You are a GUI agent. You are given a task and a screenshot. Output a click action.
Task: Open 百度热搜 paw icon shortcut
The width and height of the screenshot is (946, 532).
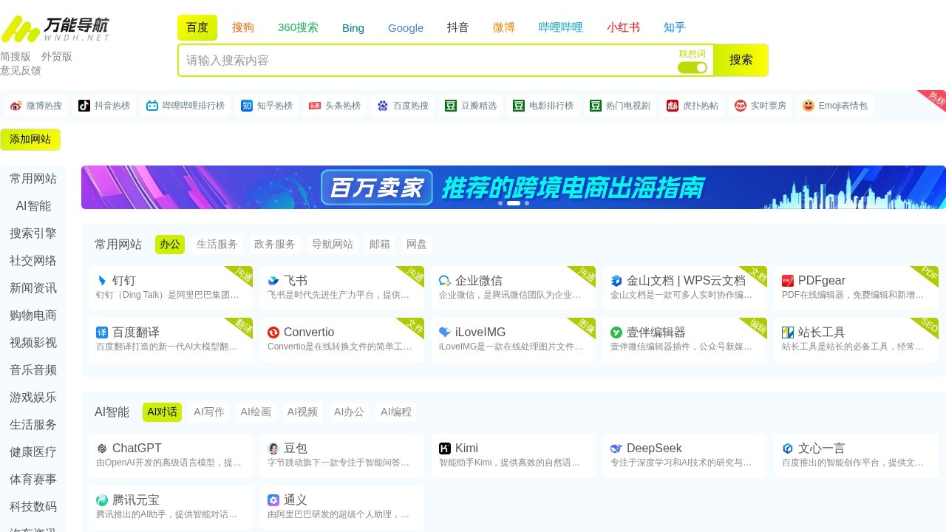pyautogui.click(x=383, y=106)
